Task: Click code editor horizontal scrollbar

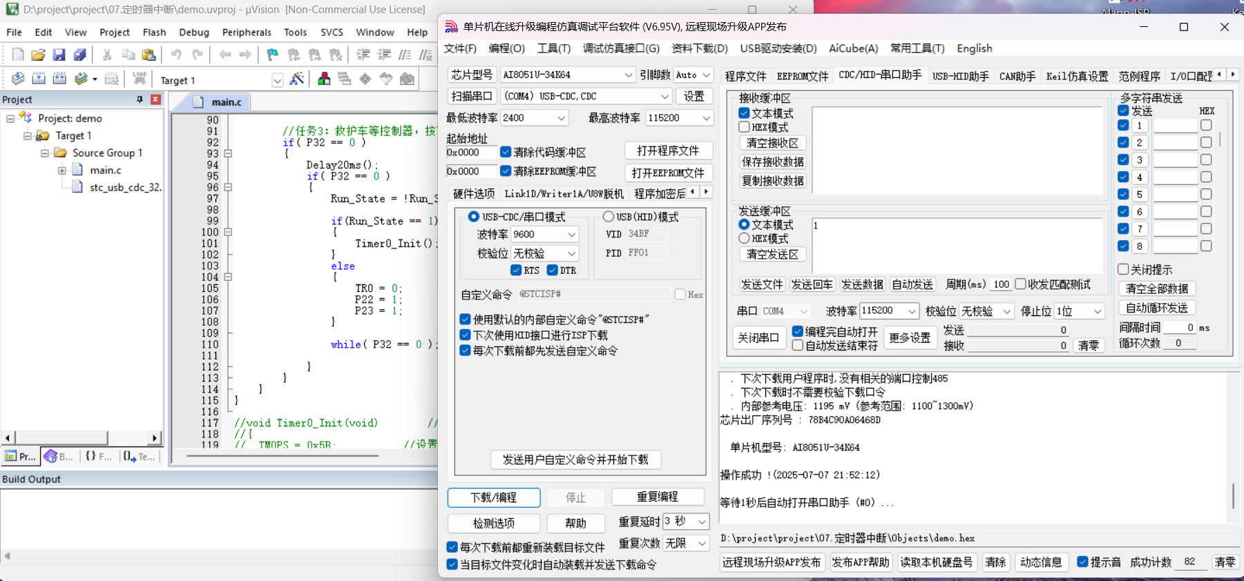Action: point(283,455)
